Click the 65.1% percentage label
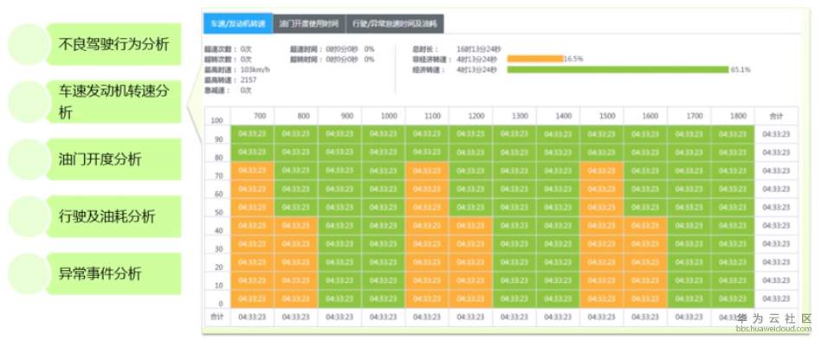This screenshot has width=821, height=341. 740,69
